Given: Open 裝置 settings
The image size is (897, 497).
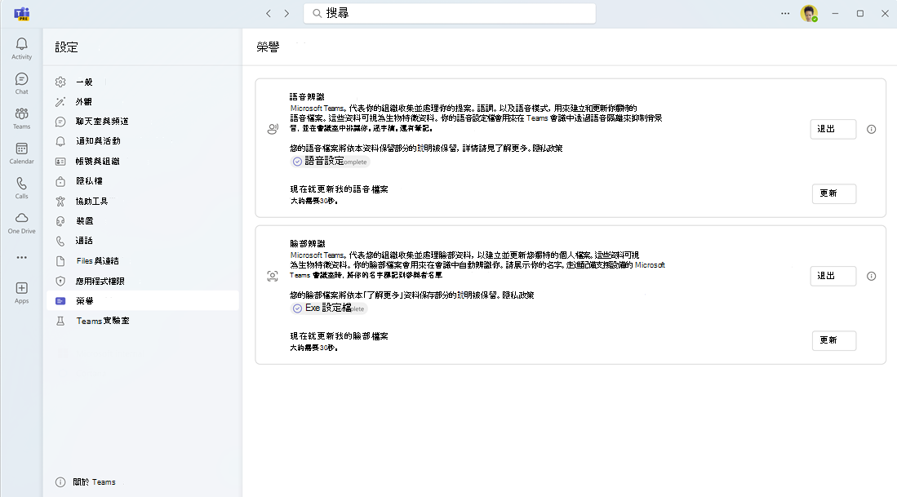Looking at the screenshot, I should click(143, 221).
